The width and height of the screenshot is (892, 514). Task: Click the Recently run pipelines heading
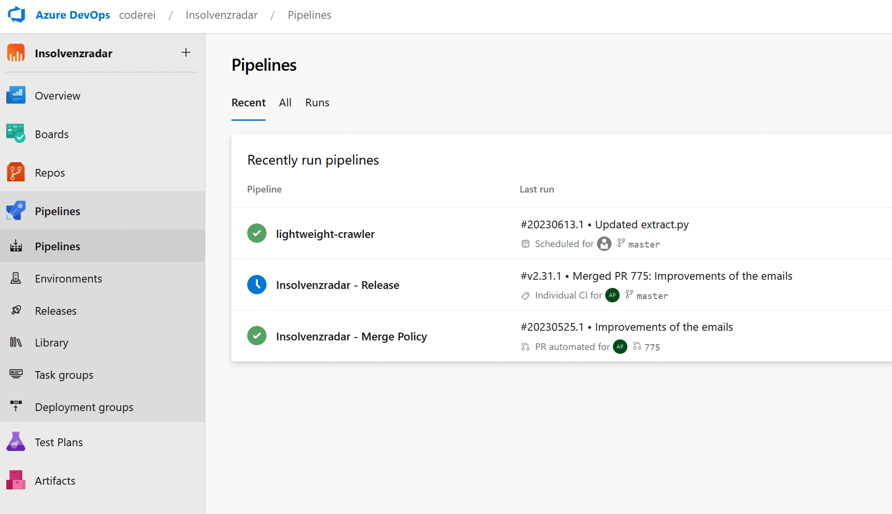pyautogui.click(x=313, y=160)
